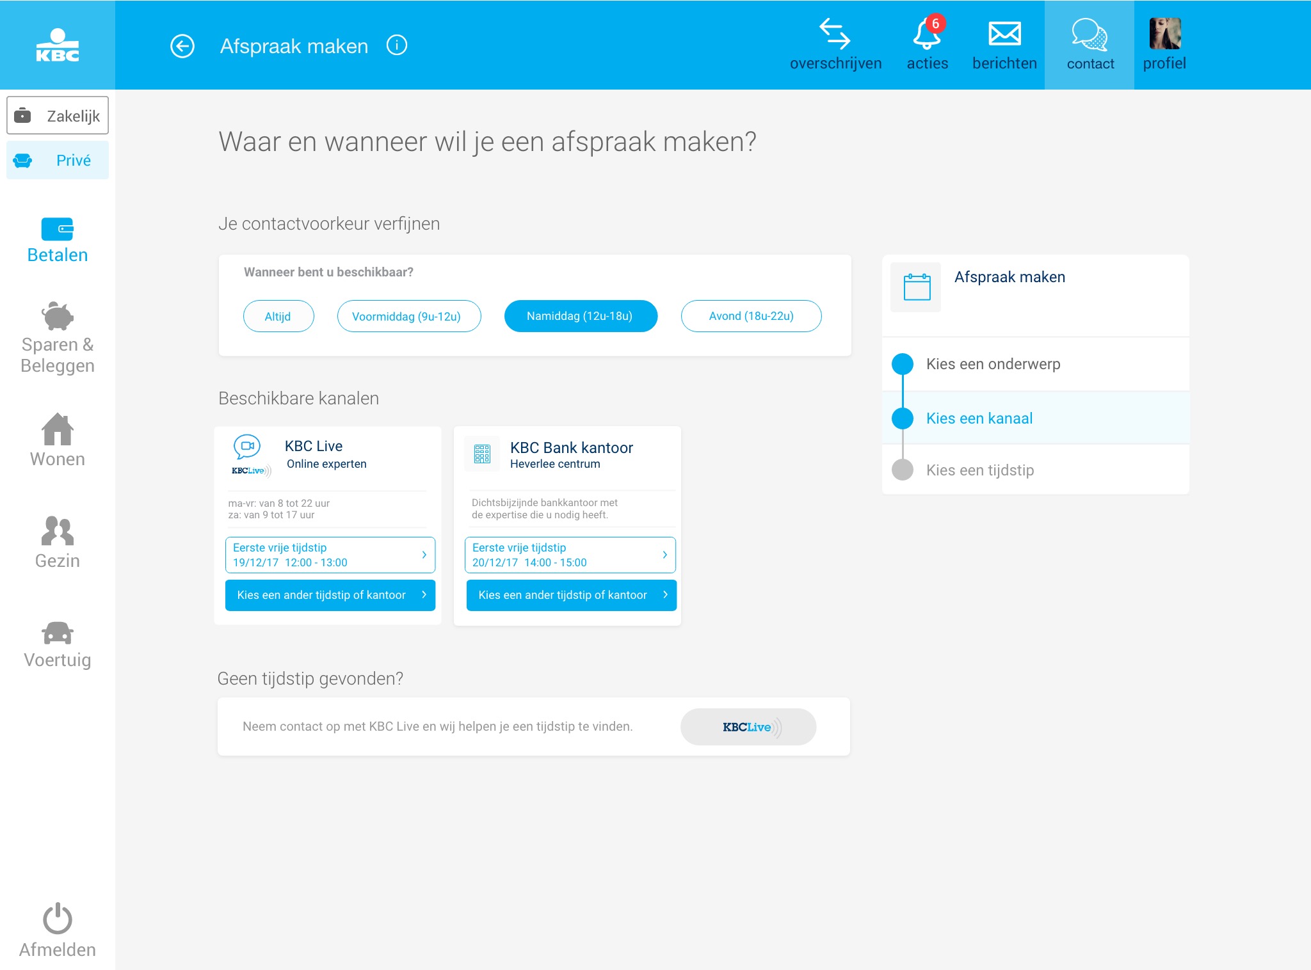
Task: Select Namiddag (12u-18u) option
Action: (x=581, y=316)
